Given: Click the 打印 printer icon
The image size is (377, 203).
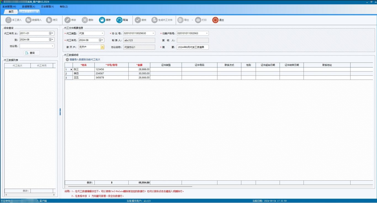Looking at the screenshot, I should click(x=198, y=20).
